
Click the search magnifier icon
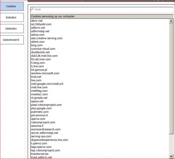[x=32, y=9]
